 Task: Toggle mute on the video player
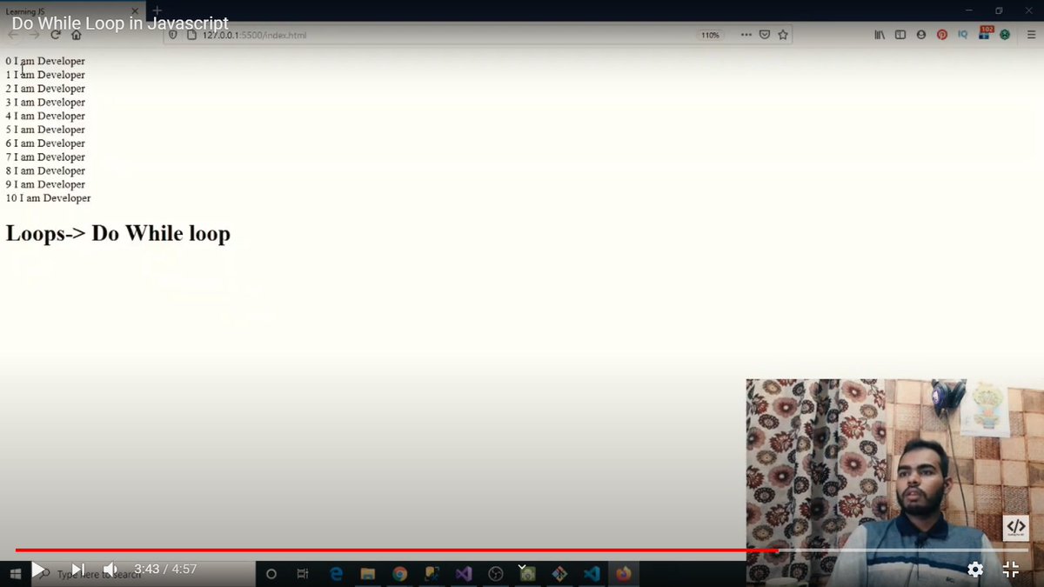[x=110, y=569]
